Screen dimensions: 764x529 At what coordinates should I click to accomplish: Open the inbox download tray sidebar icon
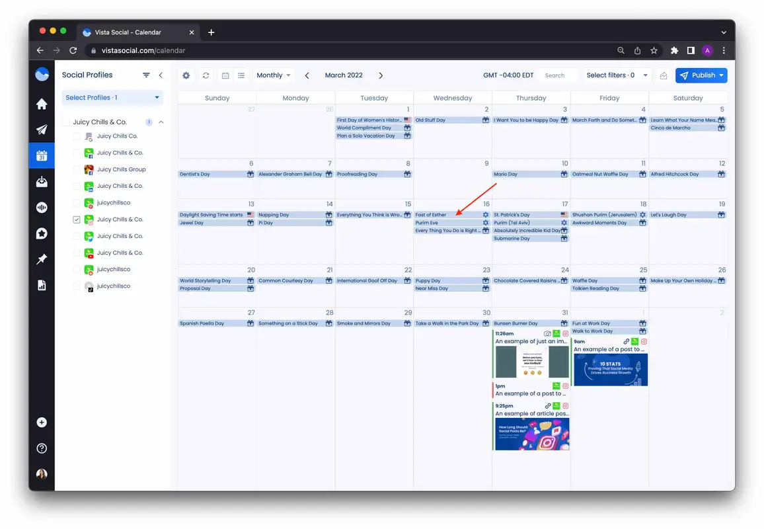click(x=42, y=182)
